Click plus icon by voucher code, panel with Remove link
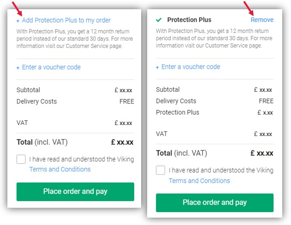 157,67
